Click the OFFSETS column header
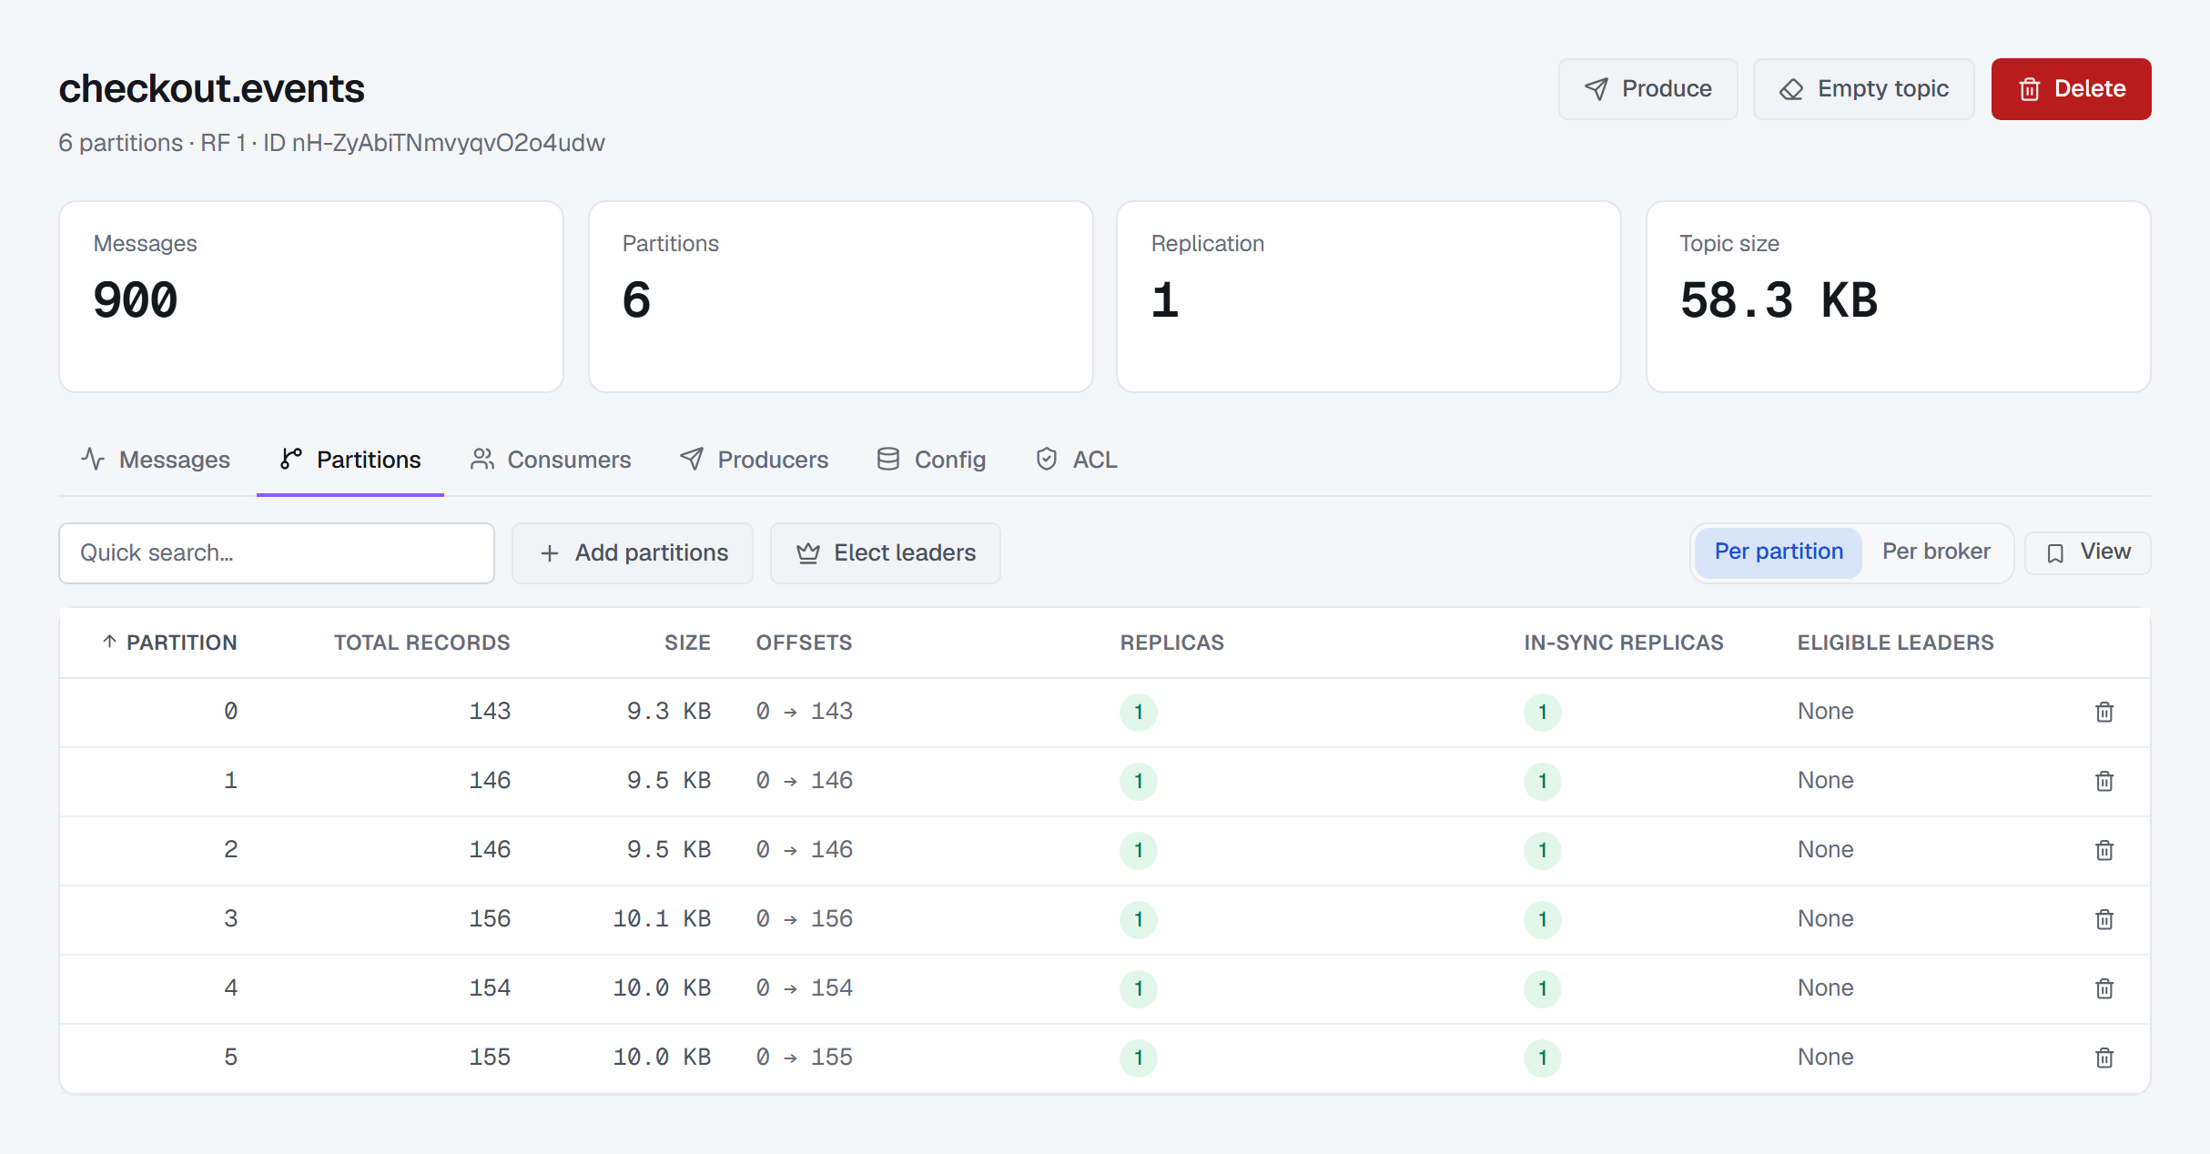This screenshot has height=1154, width=2210. [x=804, y=643]
